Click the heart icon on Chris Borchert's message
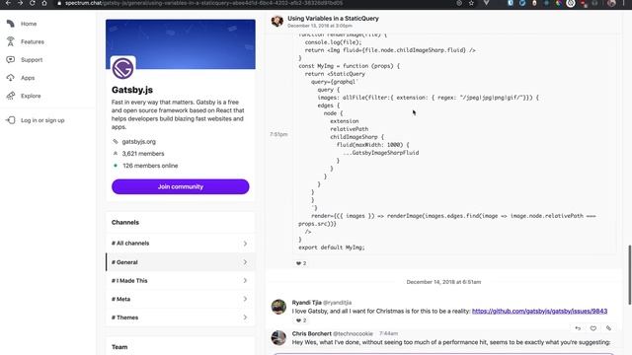 592,328
